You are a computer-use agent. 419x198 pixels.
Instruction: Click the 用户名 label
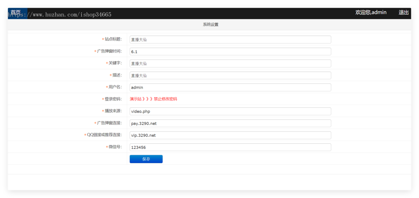[114, 87]
